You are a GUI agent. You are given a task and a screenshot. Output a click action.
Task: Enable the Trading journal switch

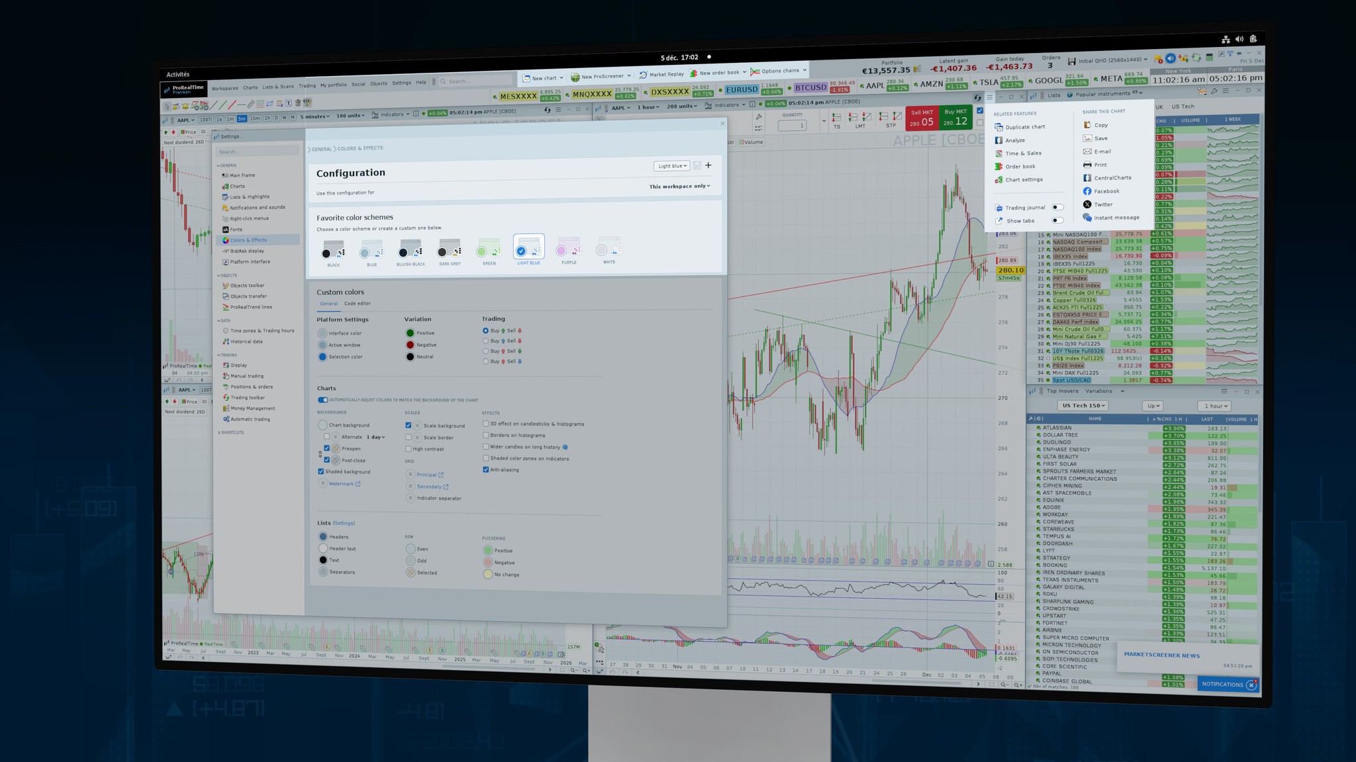click(1057, 208)
